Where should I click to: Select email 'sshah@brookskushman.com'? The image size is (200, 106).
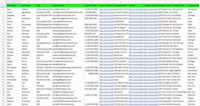pyautogui.click(x=68, y=15)
